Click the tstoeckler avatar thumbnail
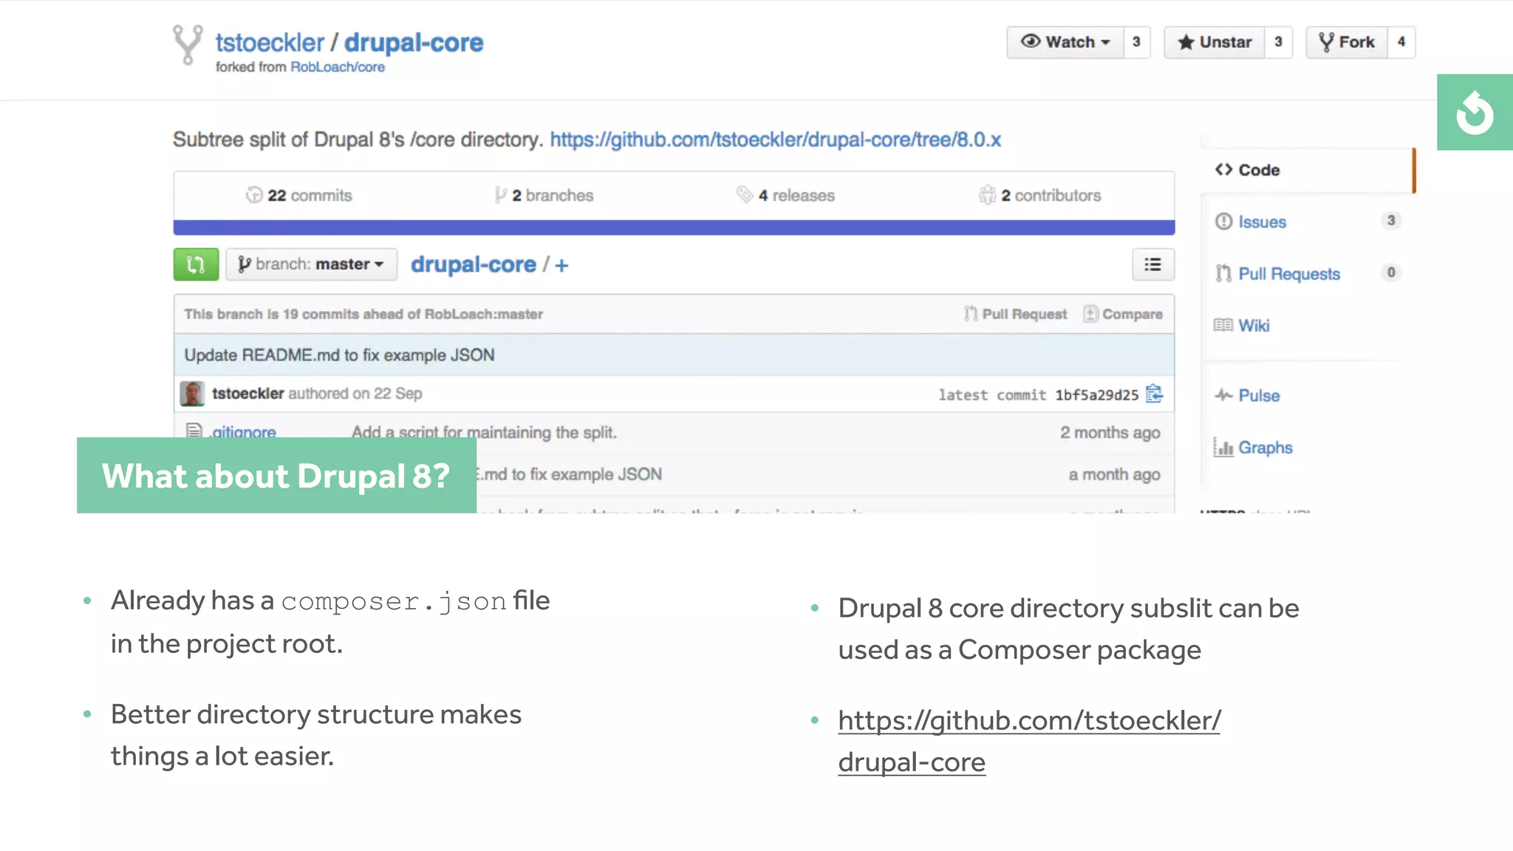 (x=192, y=394)
